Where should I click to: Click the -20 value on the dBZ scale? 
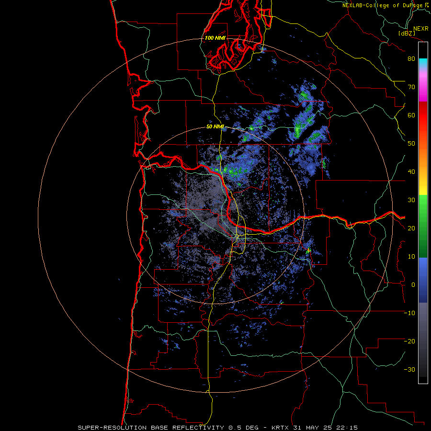point(409,341)
